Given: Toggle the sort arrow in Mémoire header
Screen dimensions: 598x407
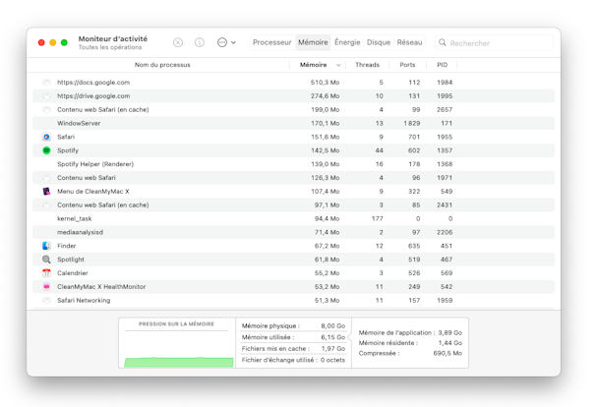Looking at the screenshot, I should pyautogui.click(x=338, y=65).
